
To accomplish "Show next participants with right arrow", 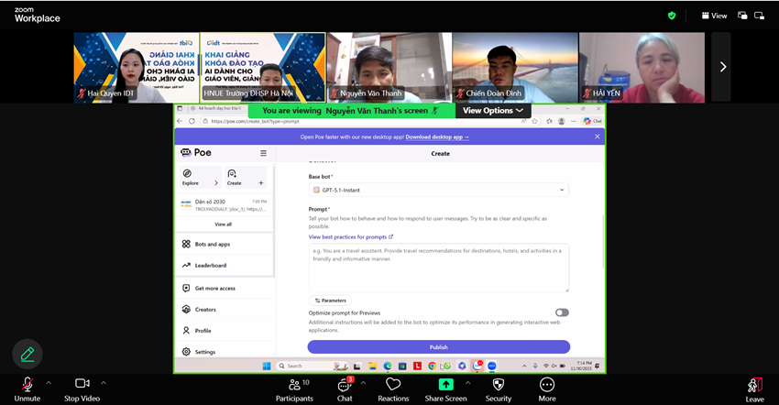I will point(722,67).
